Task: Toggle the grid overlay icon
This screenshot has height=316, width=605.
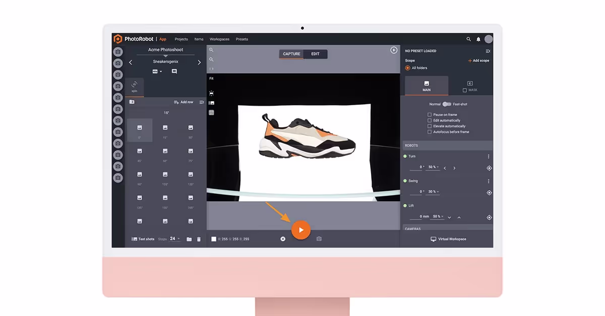Action: 211,113
